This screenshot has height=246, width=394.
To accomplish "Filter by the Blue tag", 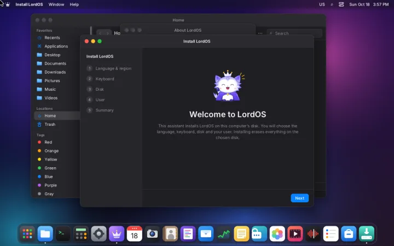I will 57,177.
